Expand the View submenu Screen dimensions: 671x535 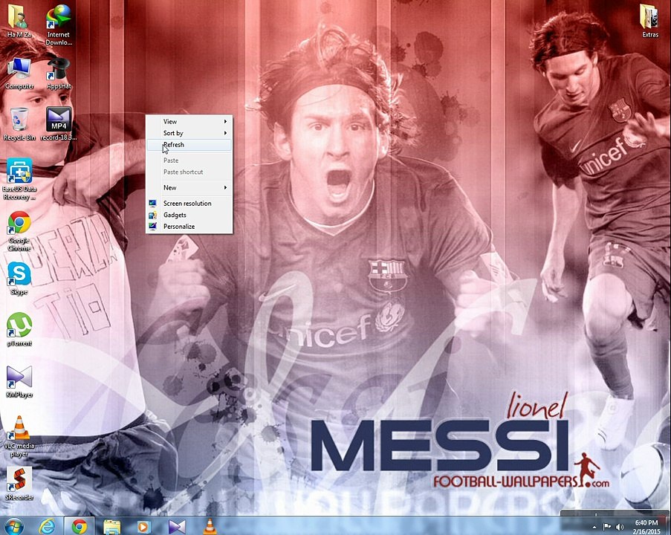click(x=189, y=122)
